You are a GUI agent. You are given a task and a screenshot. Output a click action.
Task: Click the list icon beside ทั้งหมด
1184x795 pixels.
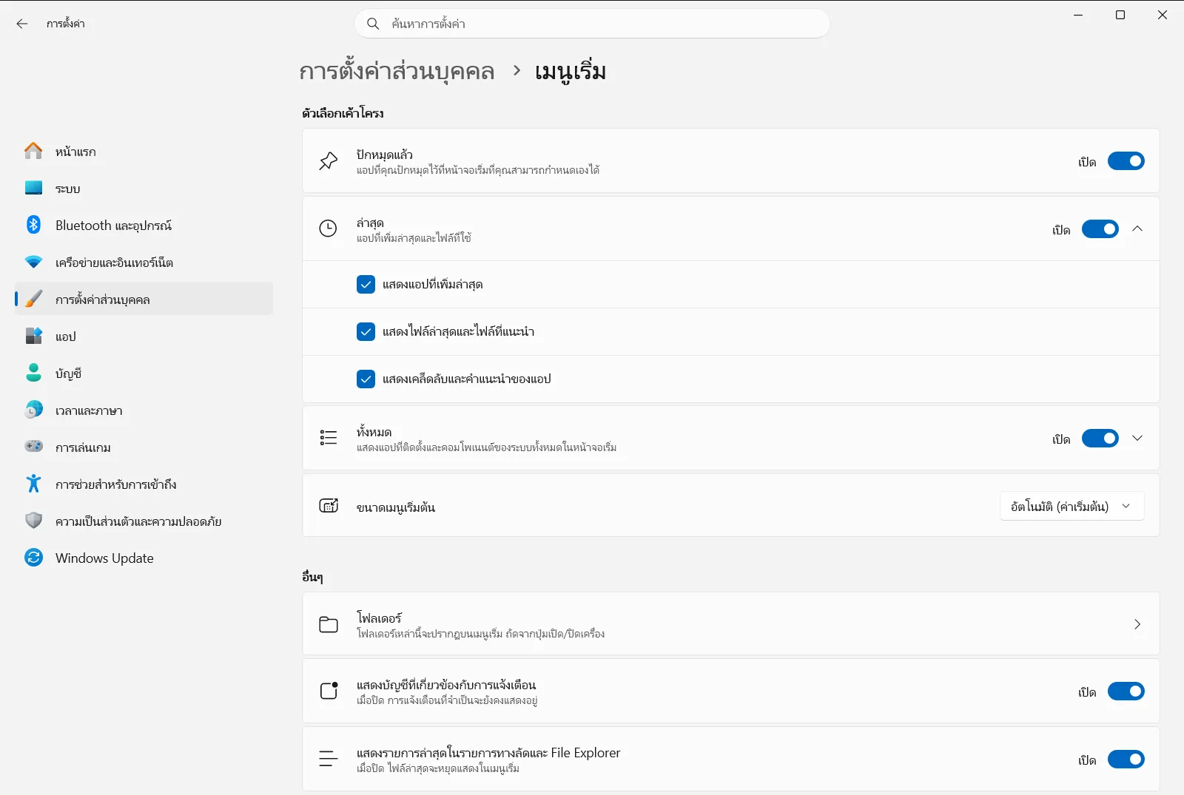point(328,438)
